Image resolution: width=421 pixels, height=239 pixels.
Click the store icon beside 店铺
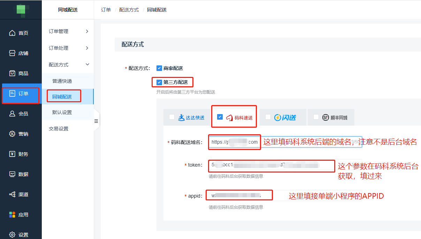pyautogui.click(x=12, y=53)
